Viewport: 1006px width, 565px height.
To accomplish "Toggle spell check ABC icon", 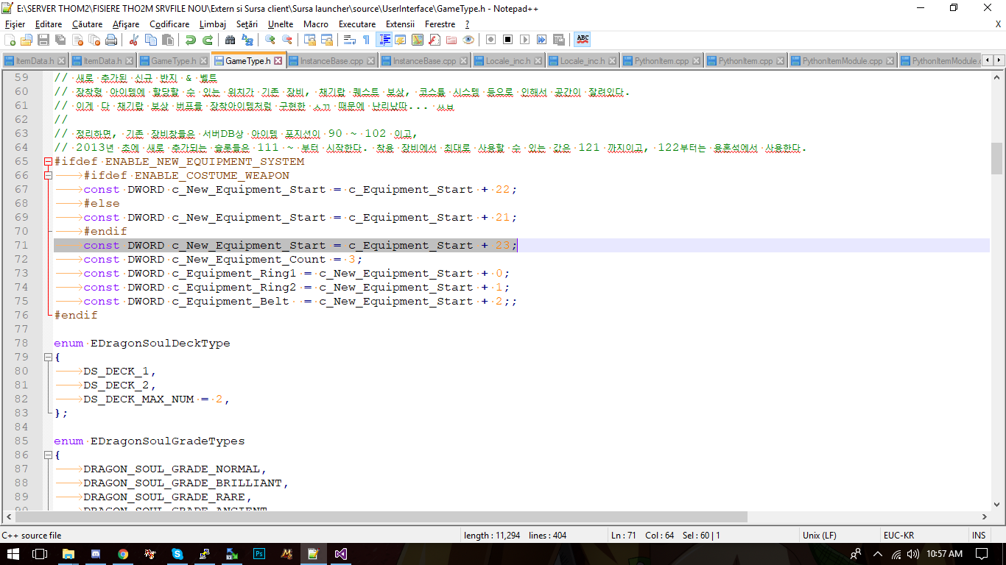I will point(583,40).
